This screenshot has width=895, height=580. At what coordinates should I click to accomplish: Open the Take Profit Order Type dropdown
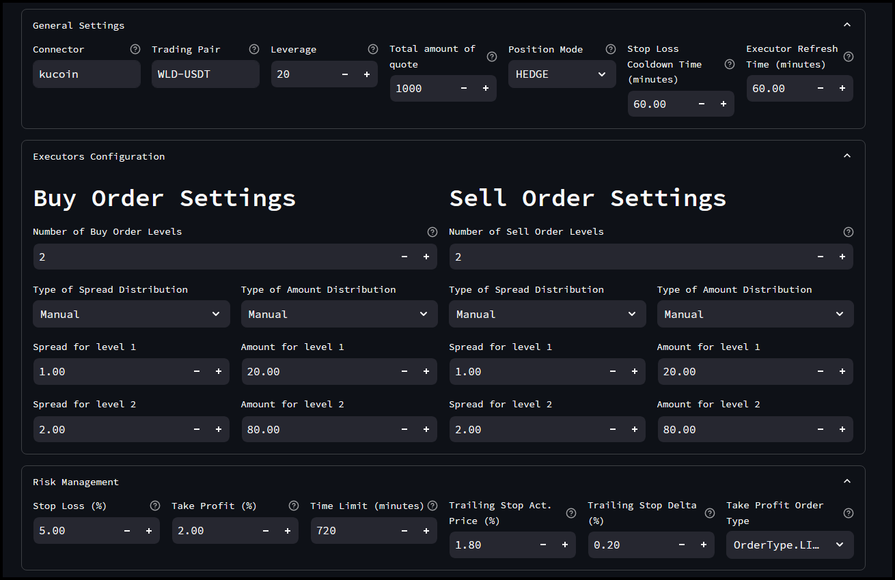[789, 545]
